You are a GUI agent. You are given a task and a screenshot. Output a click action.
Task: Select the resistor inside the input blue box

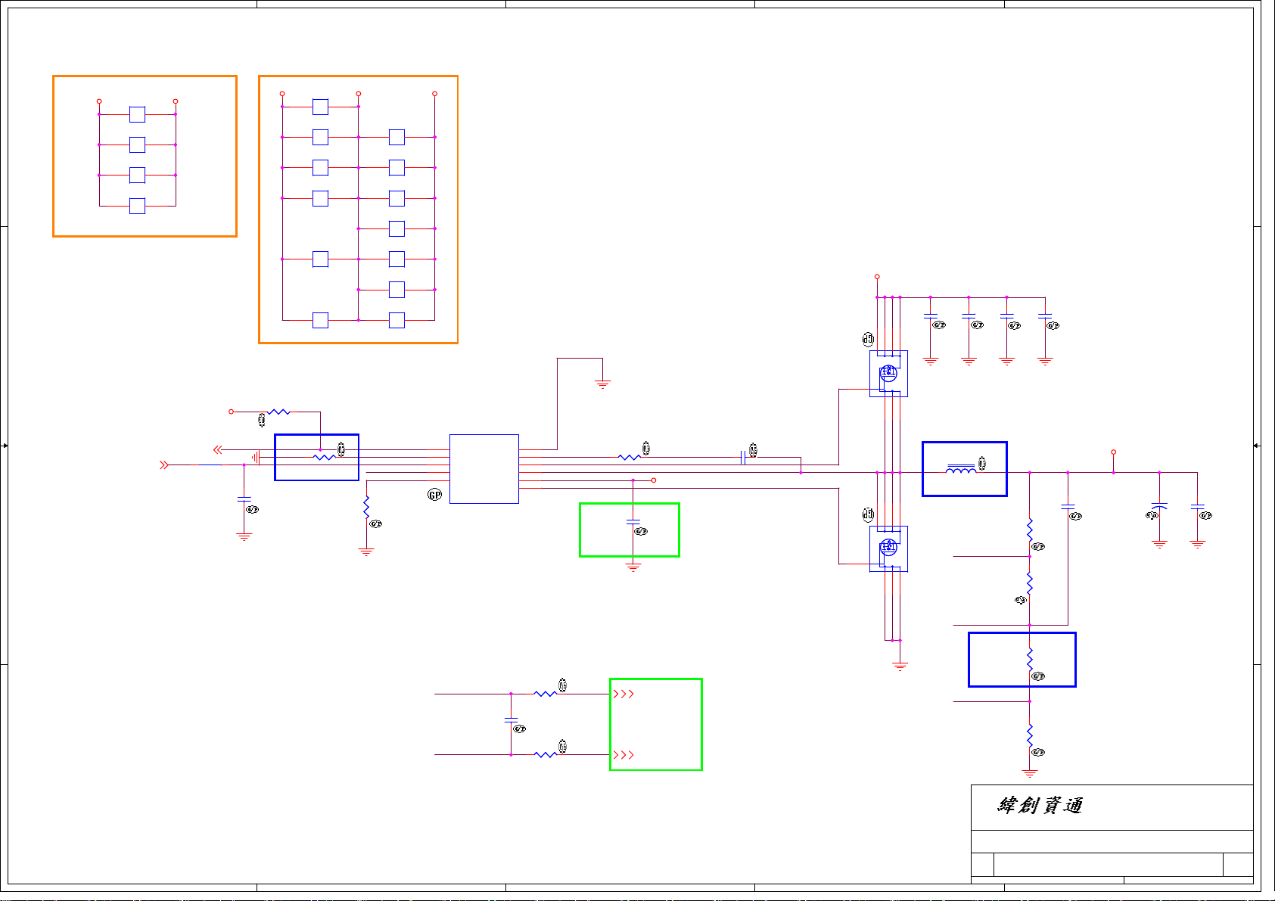click(324, 457)
